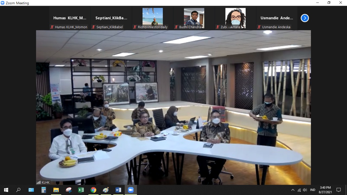This screenshot has width=347, height=195.
Task: Click the beach photo participant thumbnail
Action: tap(153, 16)
